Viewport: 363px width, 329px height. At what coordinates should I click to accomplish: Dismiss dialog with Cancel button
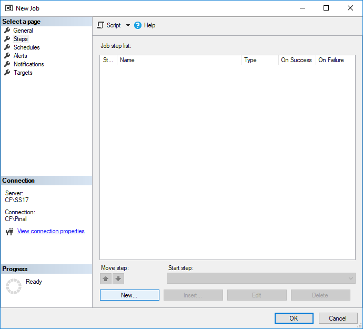tap(338, 318)
